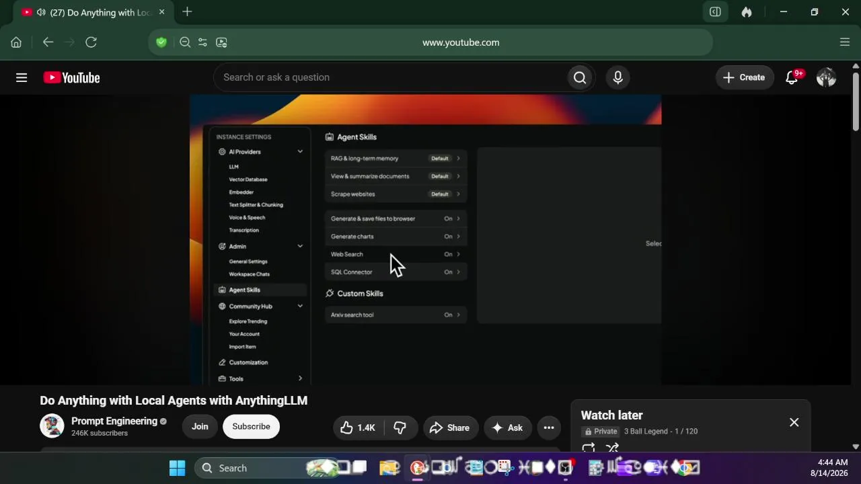Open a new browser tab
This screenshot has width=861, height=484.
coord(187,12)
